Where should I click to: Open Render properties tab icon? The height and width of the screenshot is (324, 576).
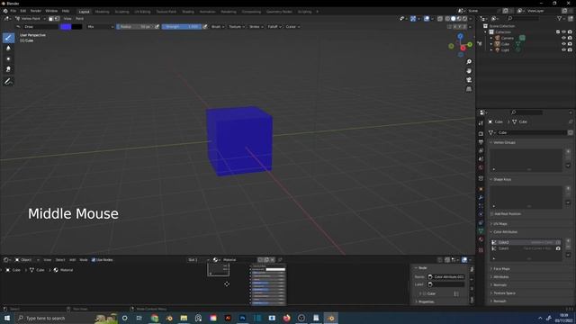[x=481, y=134]
